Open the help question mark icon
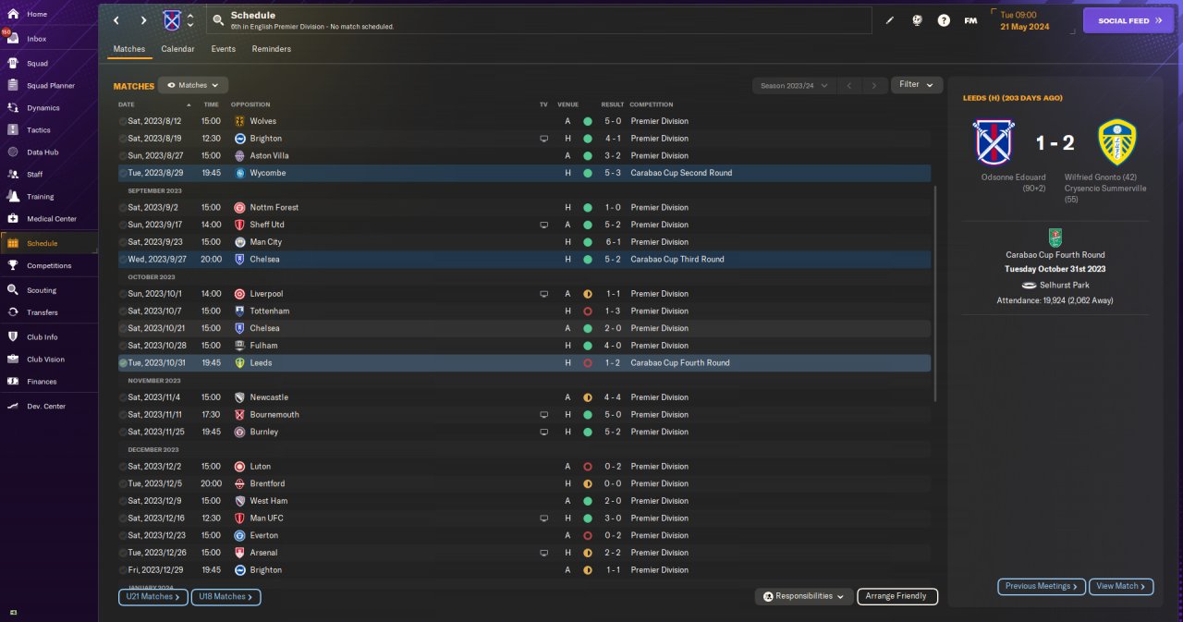Image resolution: width=1183 pixels, height=622 pixels. coord(944,20)
